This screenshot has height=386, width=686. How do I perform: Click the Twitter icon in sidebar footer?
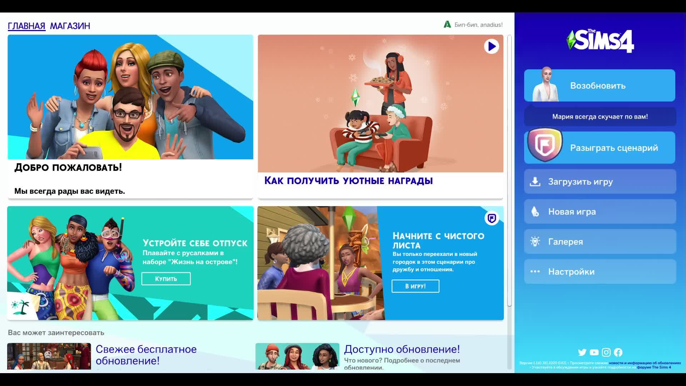click(x=582, y=352)
